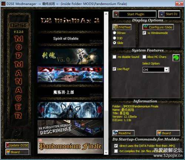Select the 刺魂 V5.0 mod banner
Image resolution: width=185 pixels, height=160 pixels.
coord(70,56)
